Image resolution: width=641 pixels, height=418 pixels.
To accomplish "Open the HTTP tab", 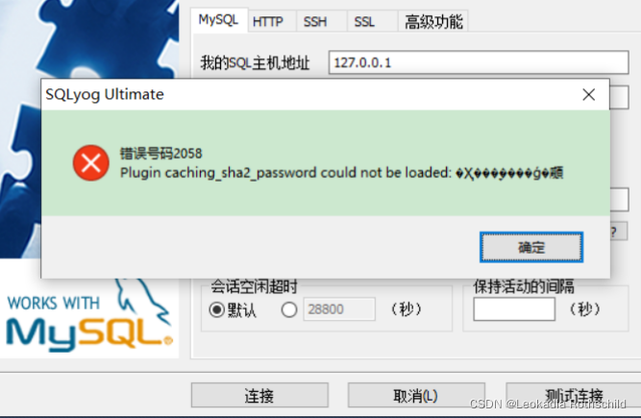I will point(268,21).
